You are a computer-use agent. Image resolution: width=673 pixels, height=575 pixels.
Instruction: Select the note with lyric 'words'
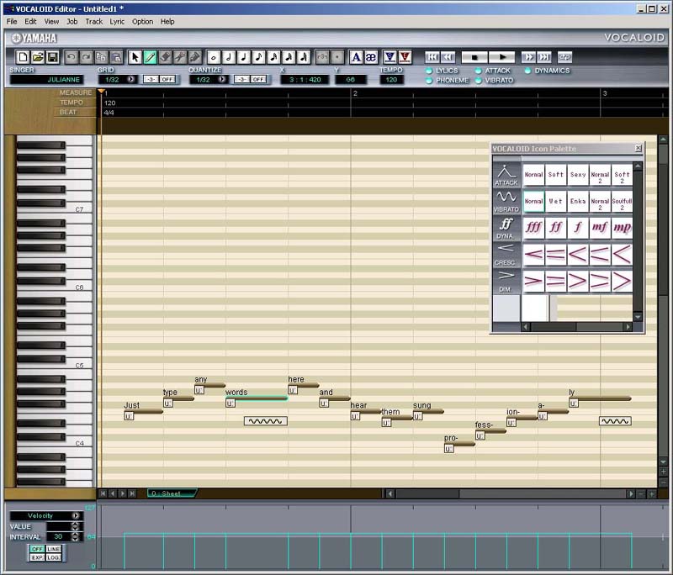pos(257,398)
